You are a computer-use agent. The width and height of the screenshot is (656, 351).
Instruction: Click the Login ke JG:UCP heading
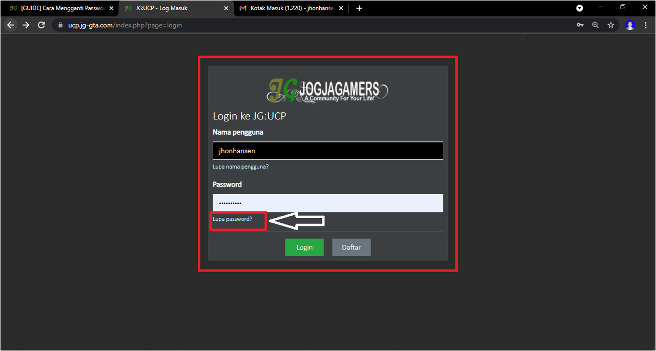click(x=250, y=116)
